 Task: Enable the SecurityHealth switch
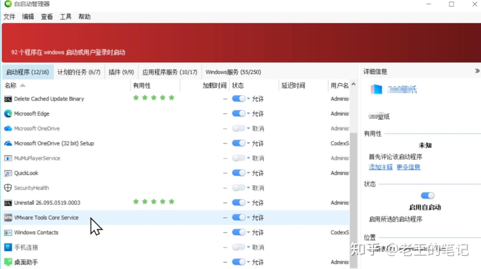(238, 188)
